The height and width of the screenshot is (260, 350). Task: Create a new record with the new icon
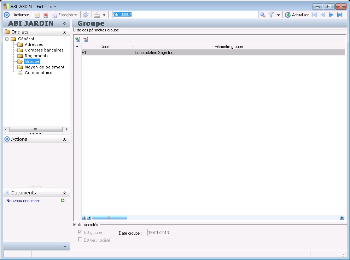coord(37,15)
